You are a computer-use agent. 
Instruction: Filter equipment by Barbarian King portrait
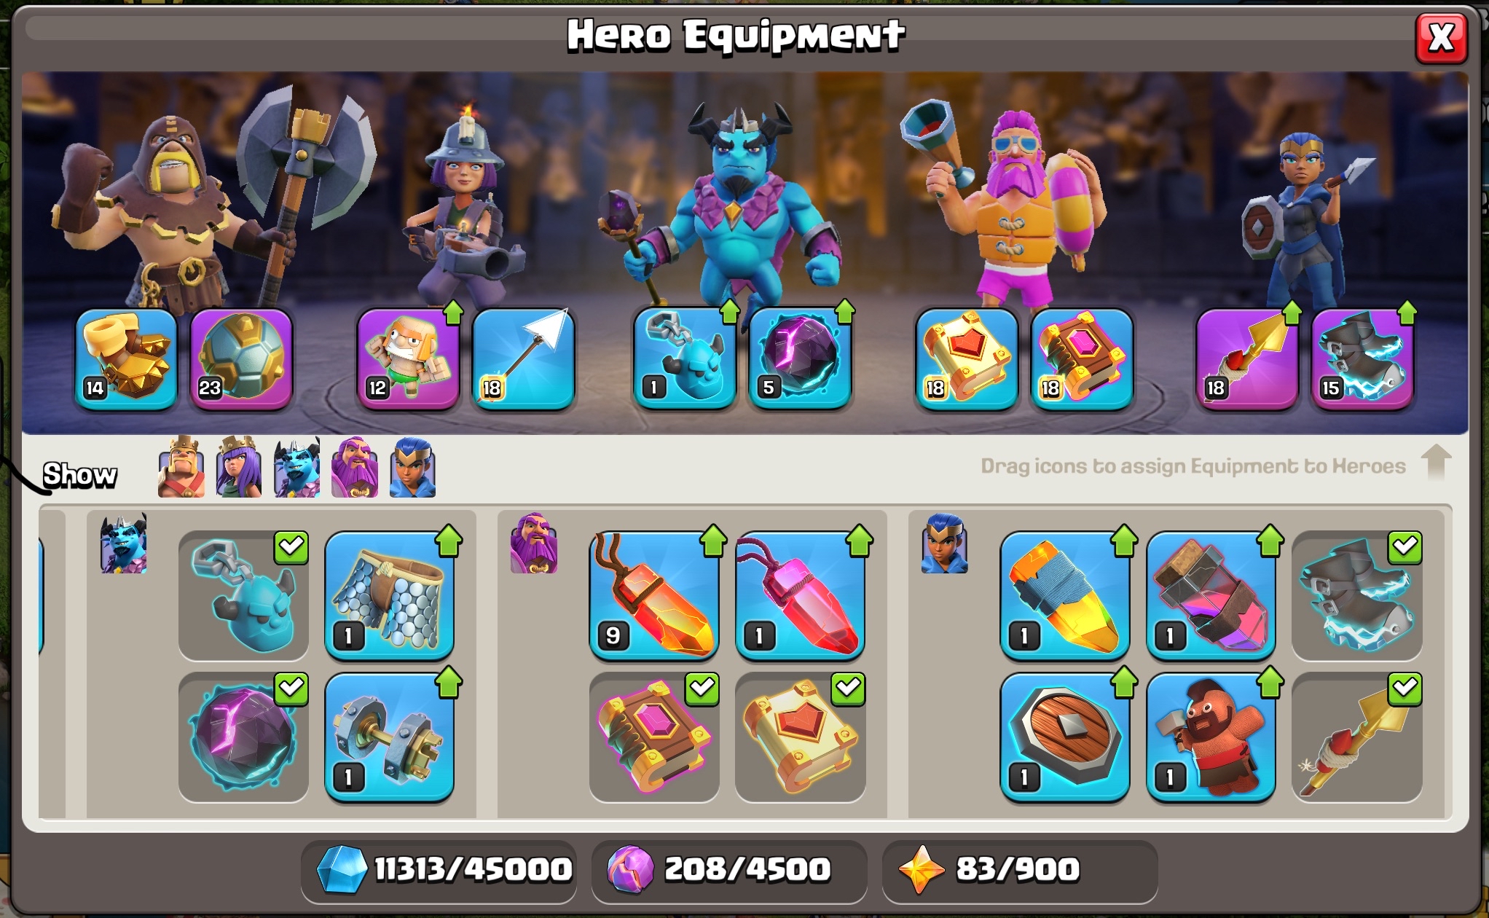click(x=181, y=467)
